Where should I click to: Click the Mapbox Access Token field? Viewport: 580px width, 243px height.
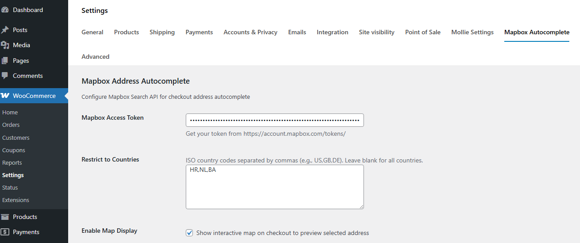(x=274, y=120)
